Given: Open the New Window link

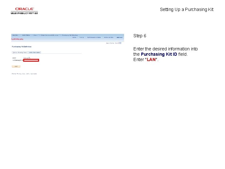Looking at the screenshot, I should tap(110, 43).
